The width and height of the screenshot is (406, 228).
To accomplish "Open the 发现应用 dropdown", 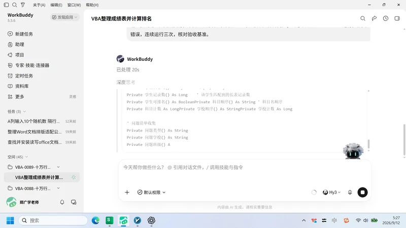I will coord(64,17).
